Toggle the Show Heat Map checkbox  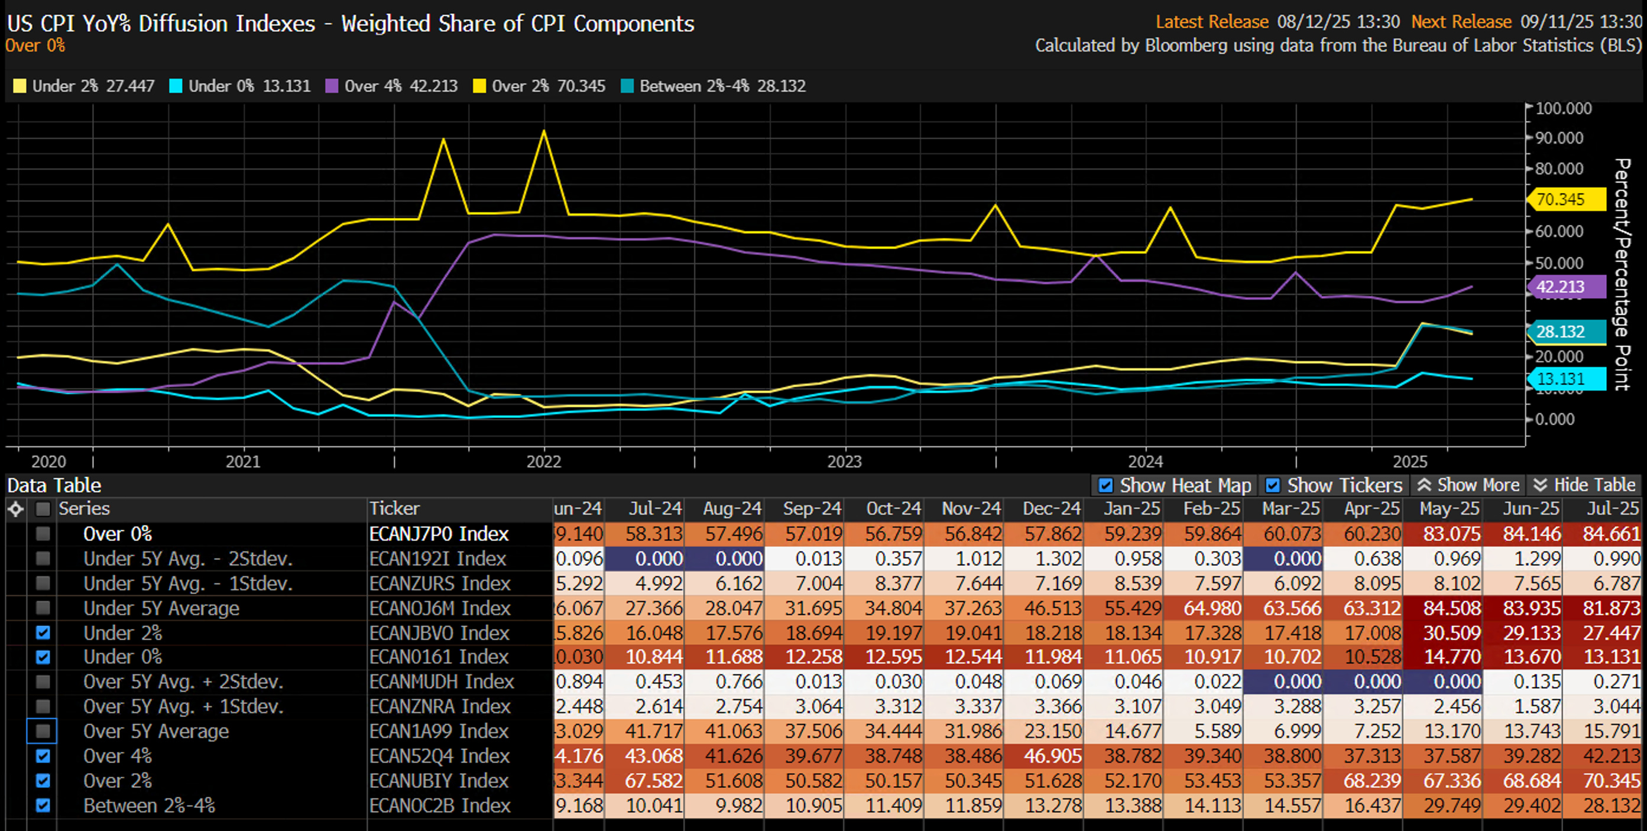tap(1105, 486)
